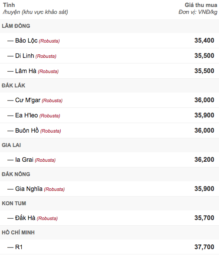Click the Lâm Hà row name
The height and width of the screenshot is (257, 219).
click(26, 71)
